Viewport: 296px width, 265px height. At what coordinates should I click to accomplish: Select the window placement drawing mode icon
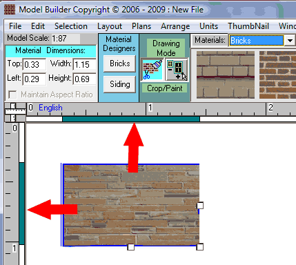[x=177, y=70]
